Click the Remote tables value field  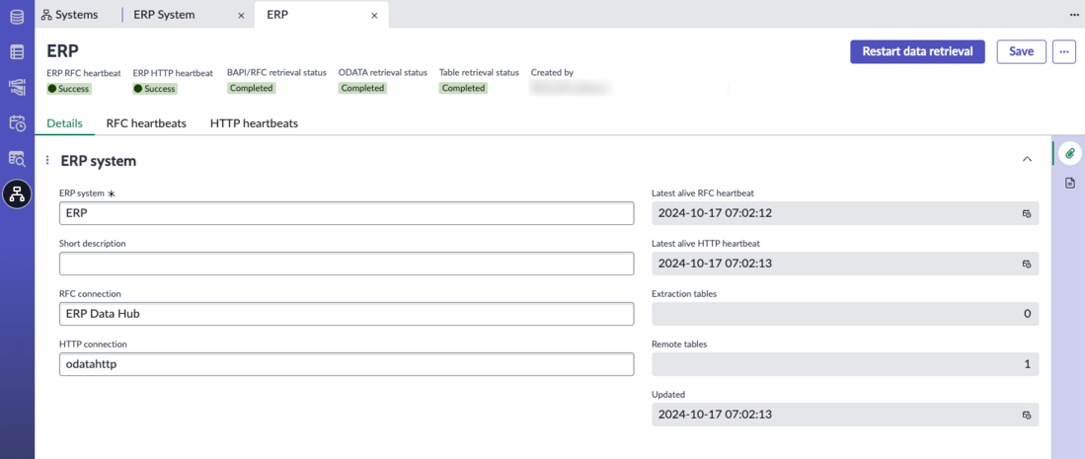(x=845, y=364)
